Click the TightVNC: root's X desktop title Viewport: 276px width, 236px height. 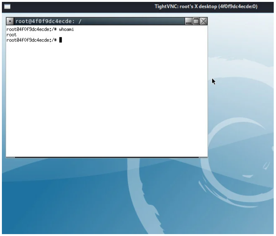[x=206, y=6]
